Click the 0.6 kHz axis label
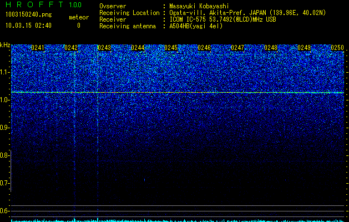Screen dimensions: 349x222 click(x=4, y=211)
